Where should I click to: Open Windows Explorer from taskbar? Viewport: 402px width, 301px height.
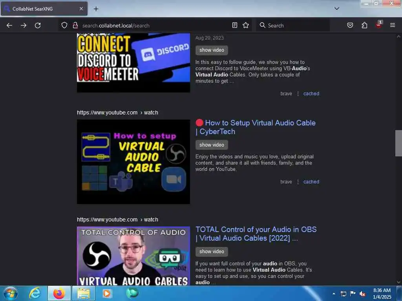84,293
